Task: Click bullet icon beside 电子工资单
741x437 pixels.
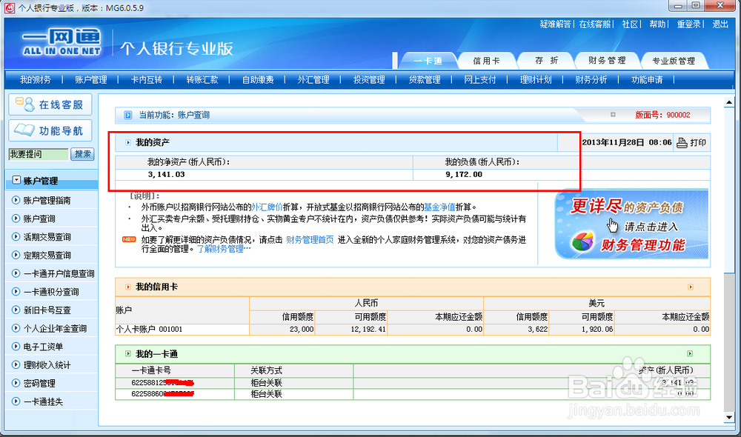Action: point(16,347)
